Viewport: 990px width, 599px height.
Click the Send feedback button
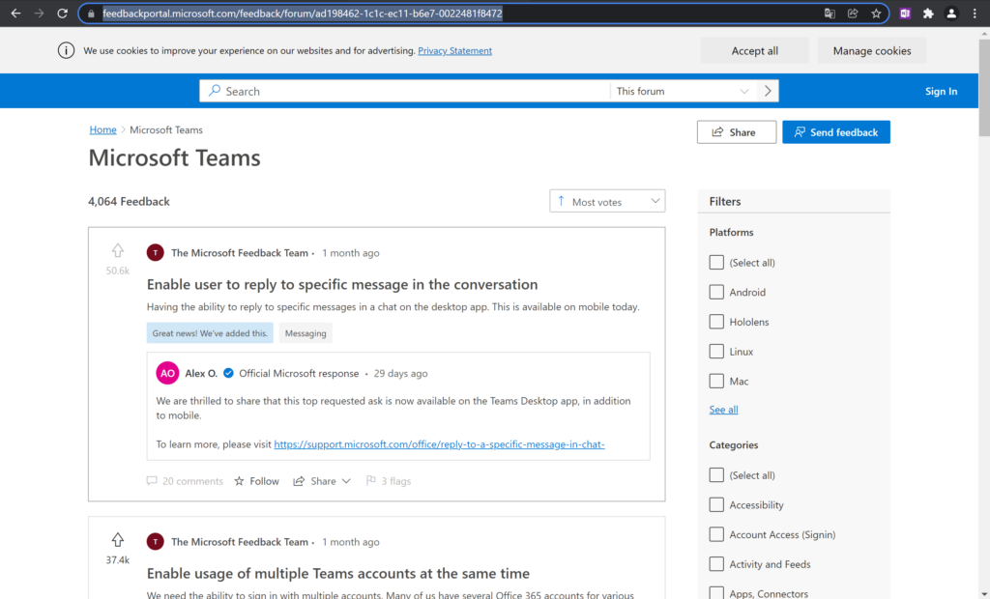836,132
